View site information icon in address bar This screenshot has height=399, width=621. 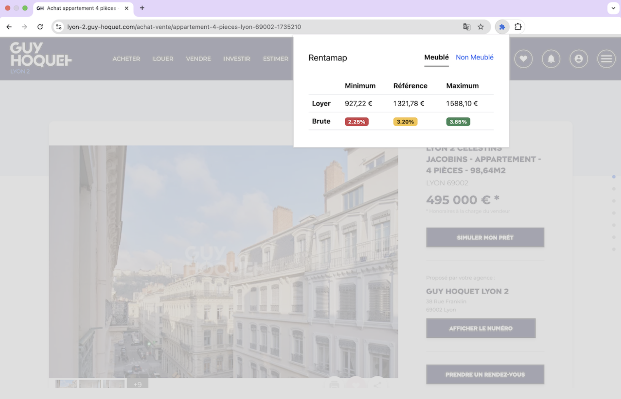[x=58, y=27]
